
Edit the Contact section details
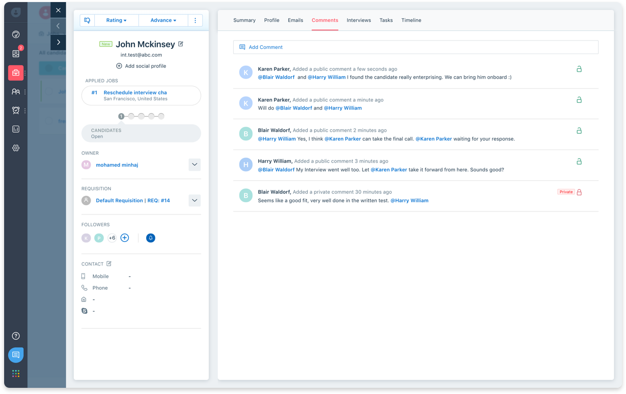click(x=109, y=264)
